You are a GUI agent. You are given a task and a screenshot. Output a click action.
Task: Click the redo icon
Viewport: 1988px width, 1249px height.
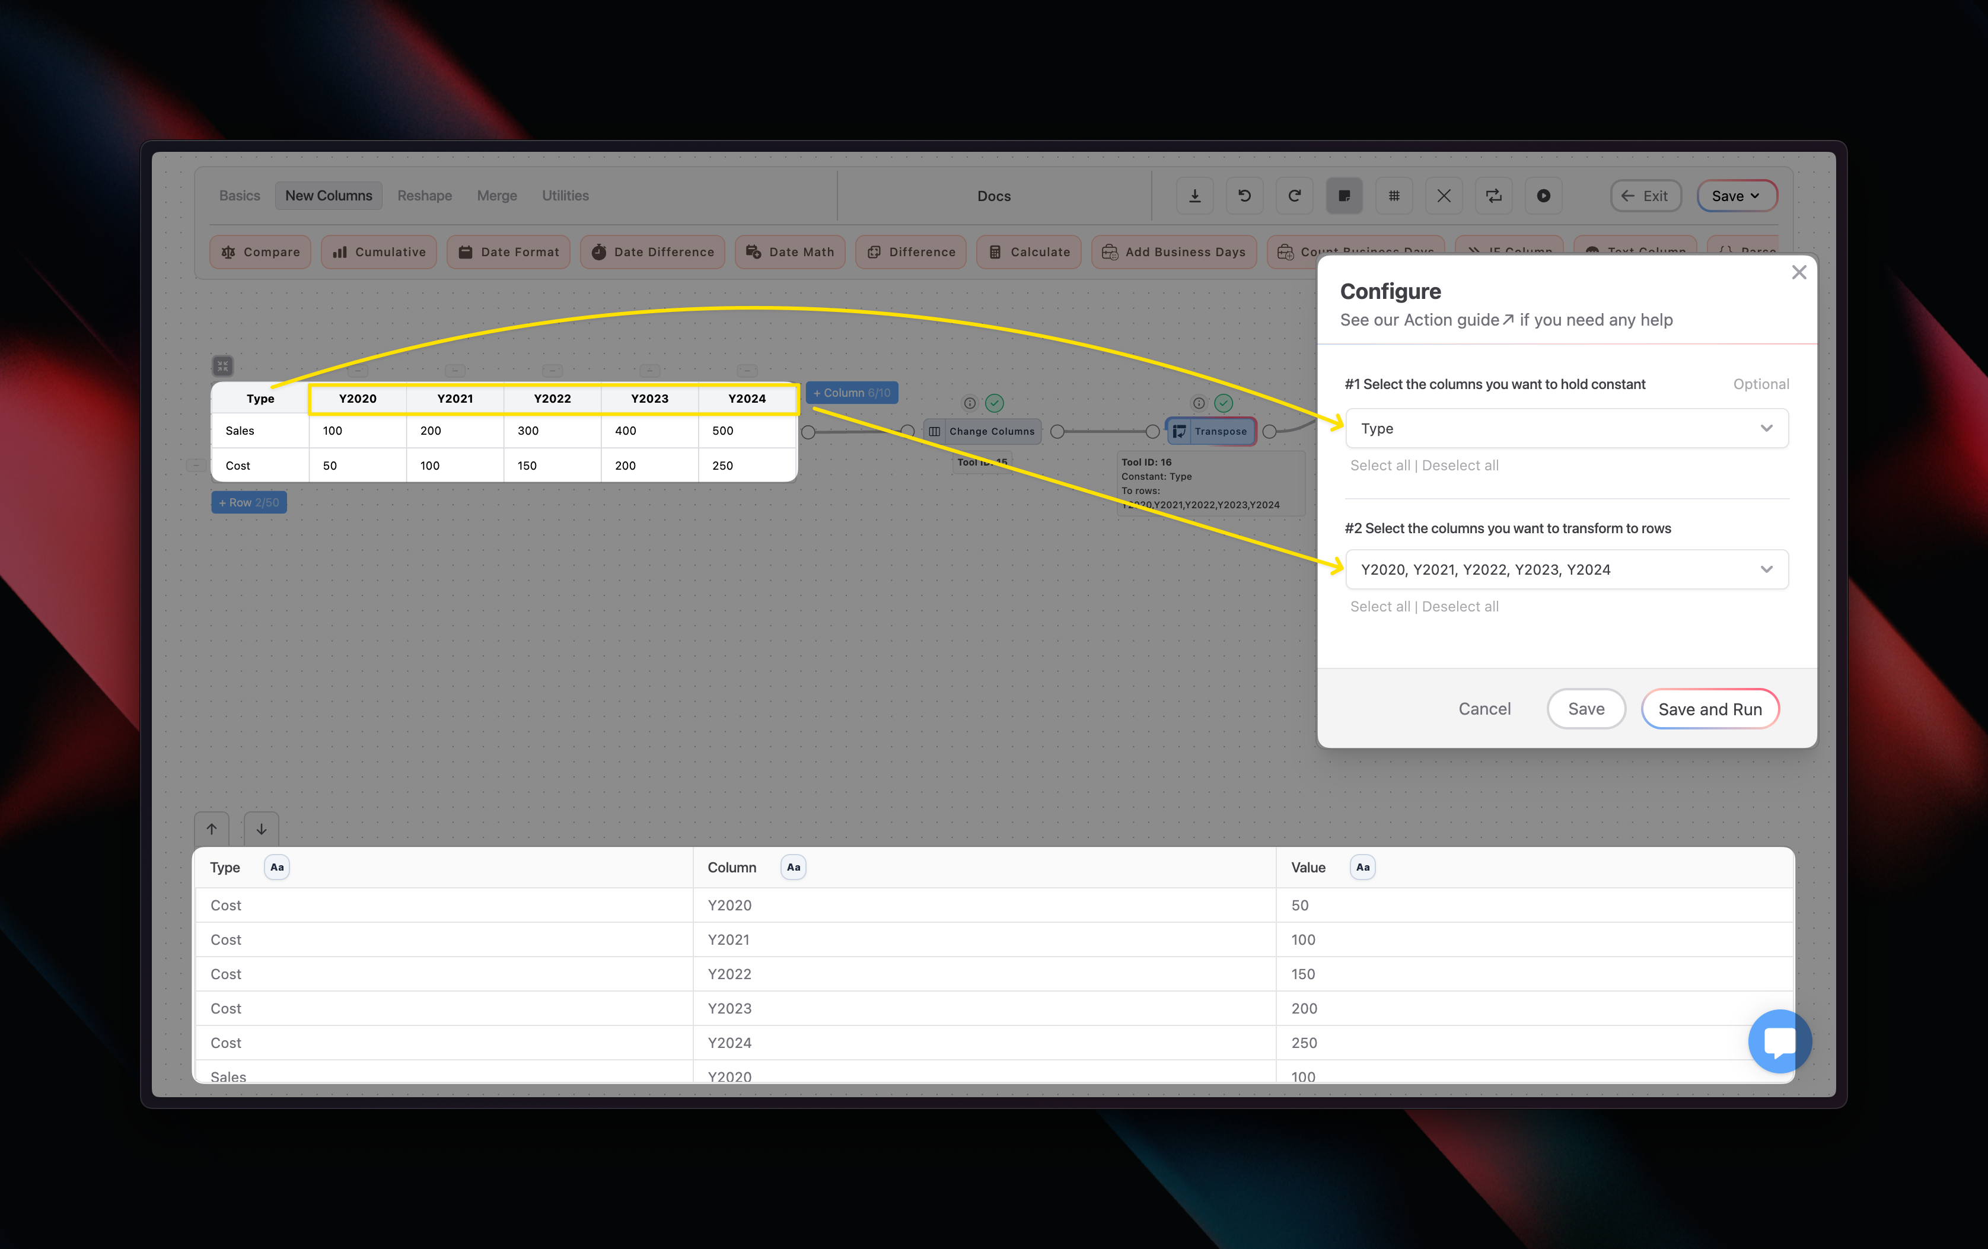[x=1295, y=196]
